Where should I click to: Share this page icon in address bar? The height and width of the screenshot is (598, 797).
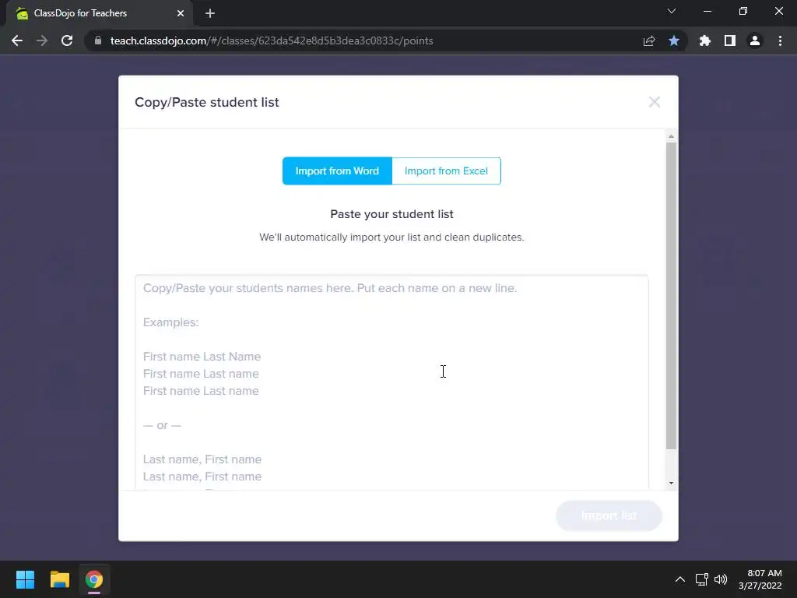click(x=649, y=41)
